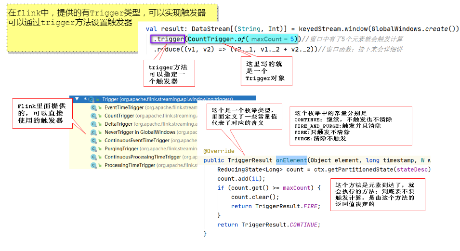The width and height of the screenshot is (460, 251).
Task: Select ProcessingTimeTrigger in the hierarchy list
Action: pyautogui.click(x=130, y=165)
